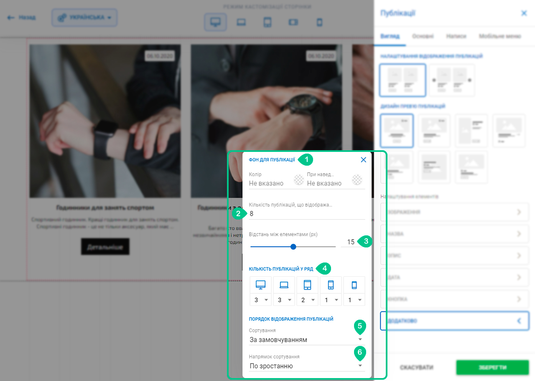Select the second publication preview design
535x381 pixels.
pos(434,131)
